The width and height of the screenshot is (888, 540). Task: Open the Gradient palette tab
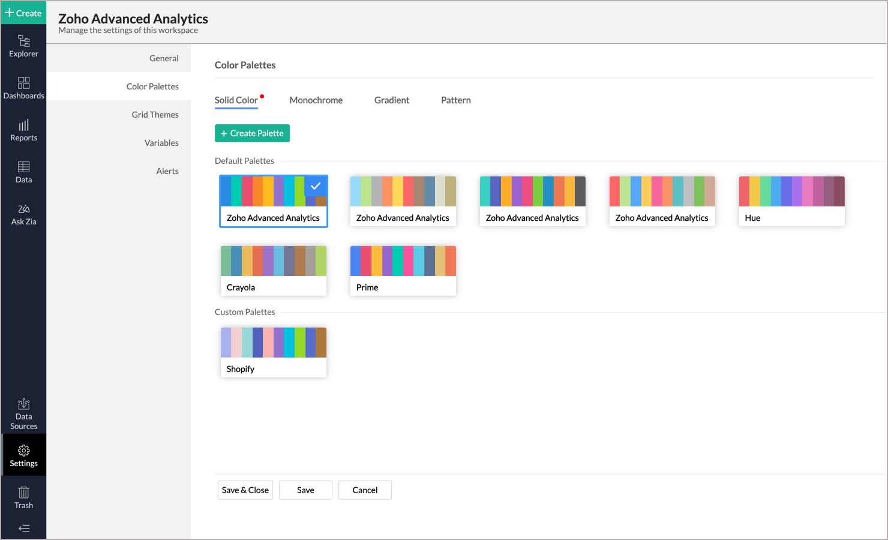391,100
